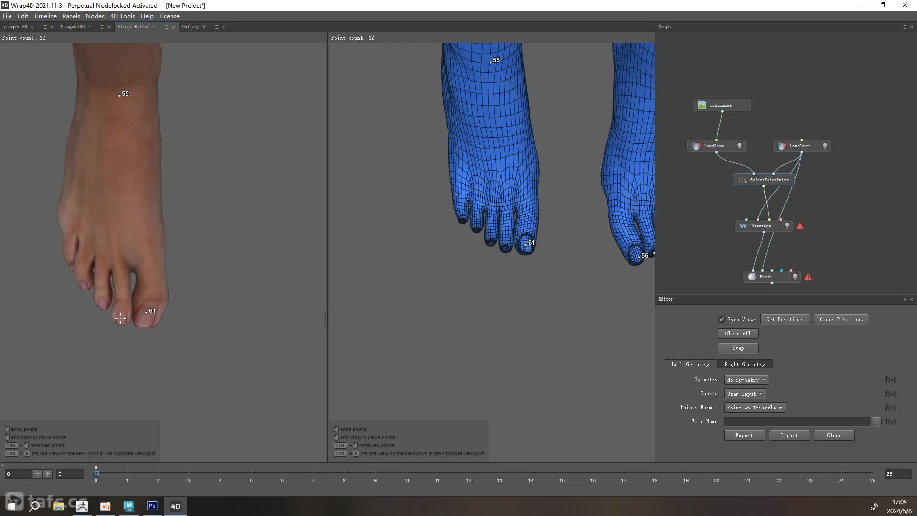Select the Wrapping node W icon
Screen dimensions: 917x516
pyautogui.click(x=743, y=226)
